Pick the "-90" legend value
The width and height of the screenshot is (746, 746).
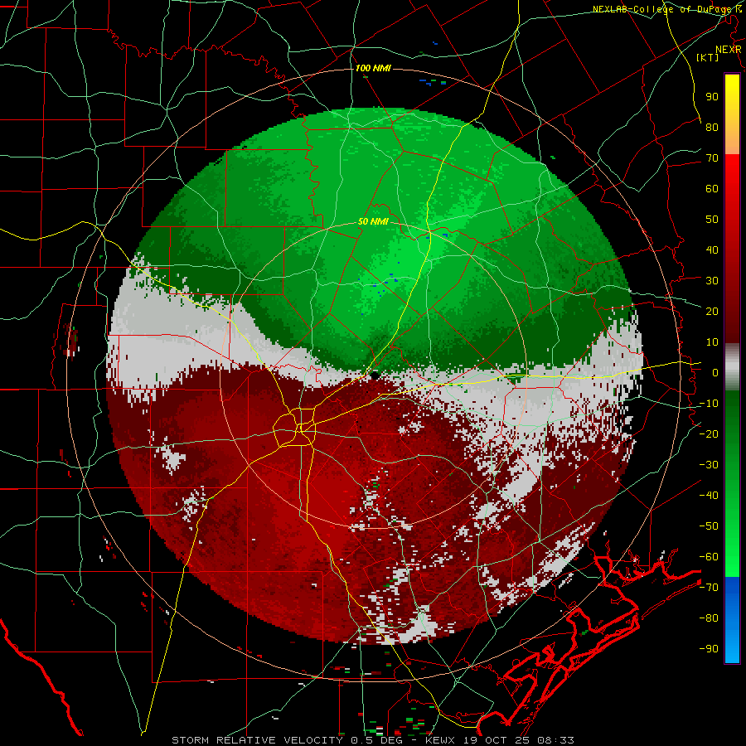[x=709, y=649]
